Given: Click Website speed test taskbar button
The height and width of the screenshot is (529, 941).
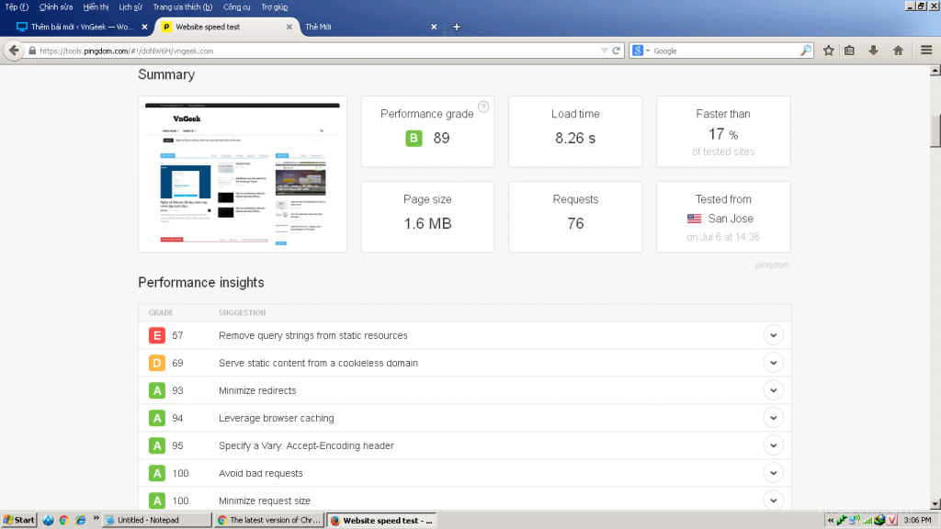Looking at the screenshot, I should click(x=381, y=520).
